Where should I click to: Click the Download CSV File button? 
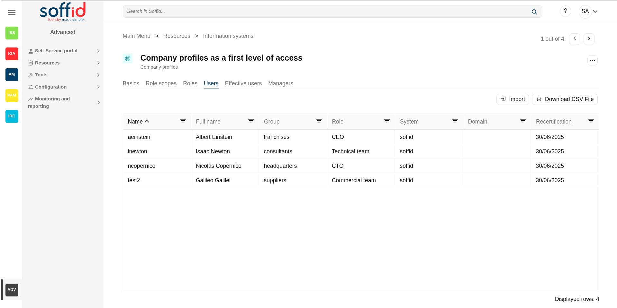(x=565, y=99)
